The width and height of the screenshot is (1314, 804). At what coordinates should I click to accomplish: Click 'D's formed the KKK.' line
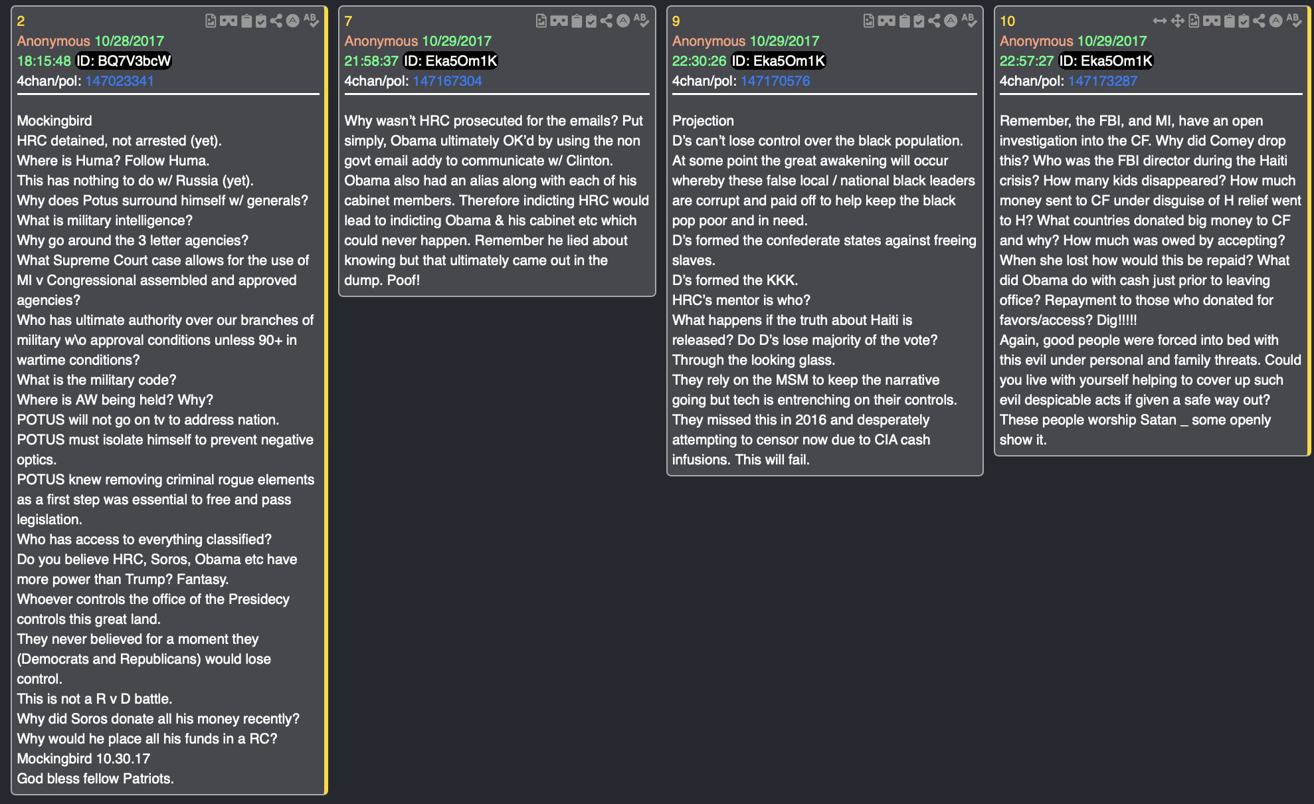[735, 280]
